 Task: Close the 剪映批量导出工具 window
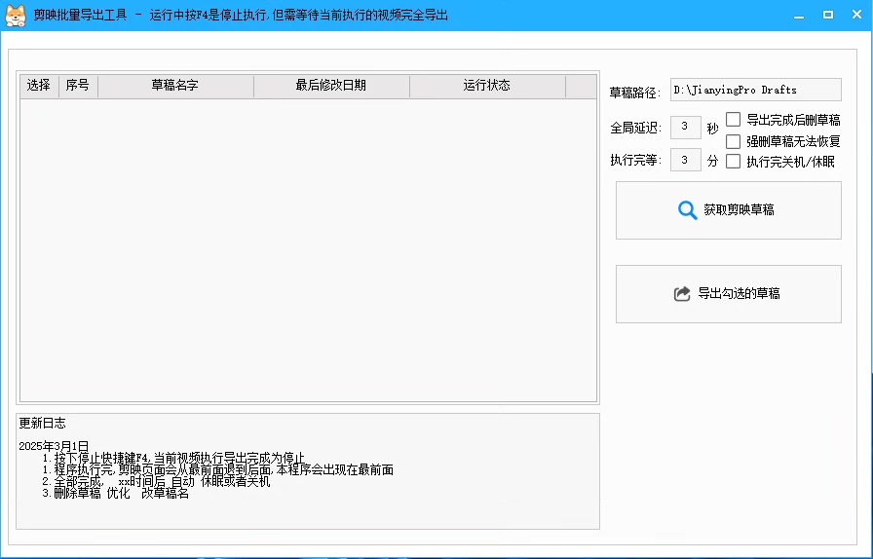click(x=855, y=15)
